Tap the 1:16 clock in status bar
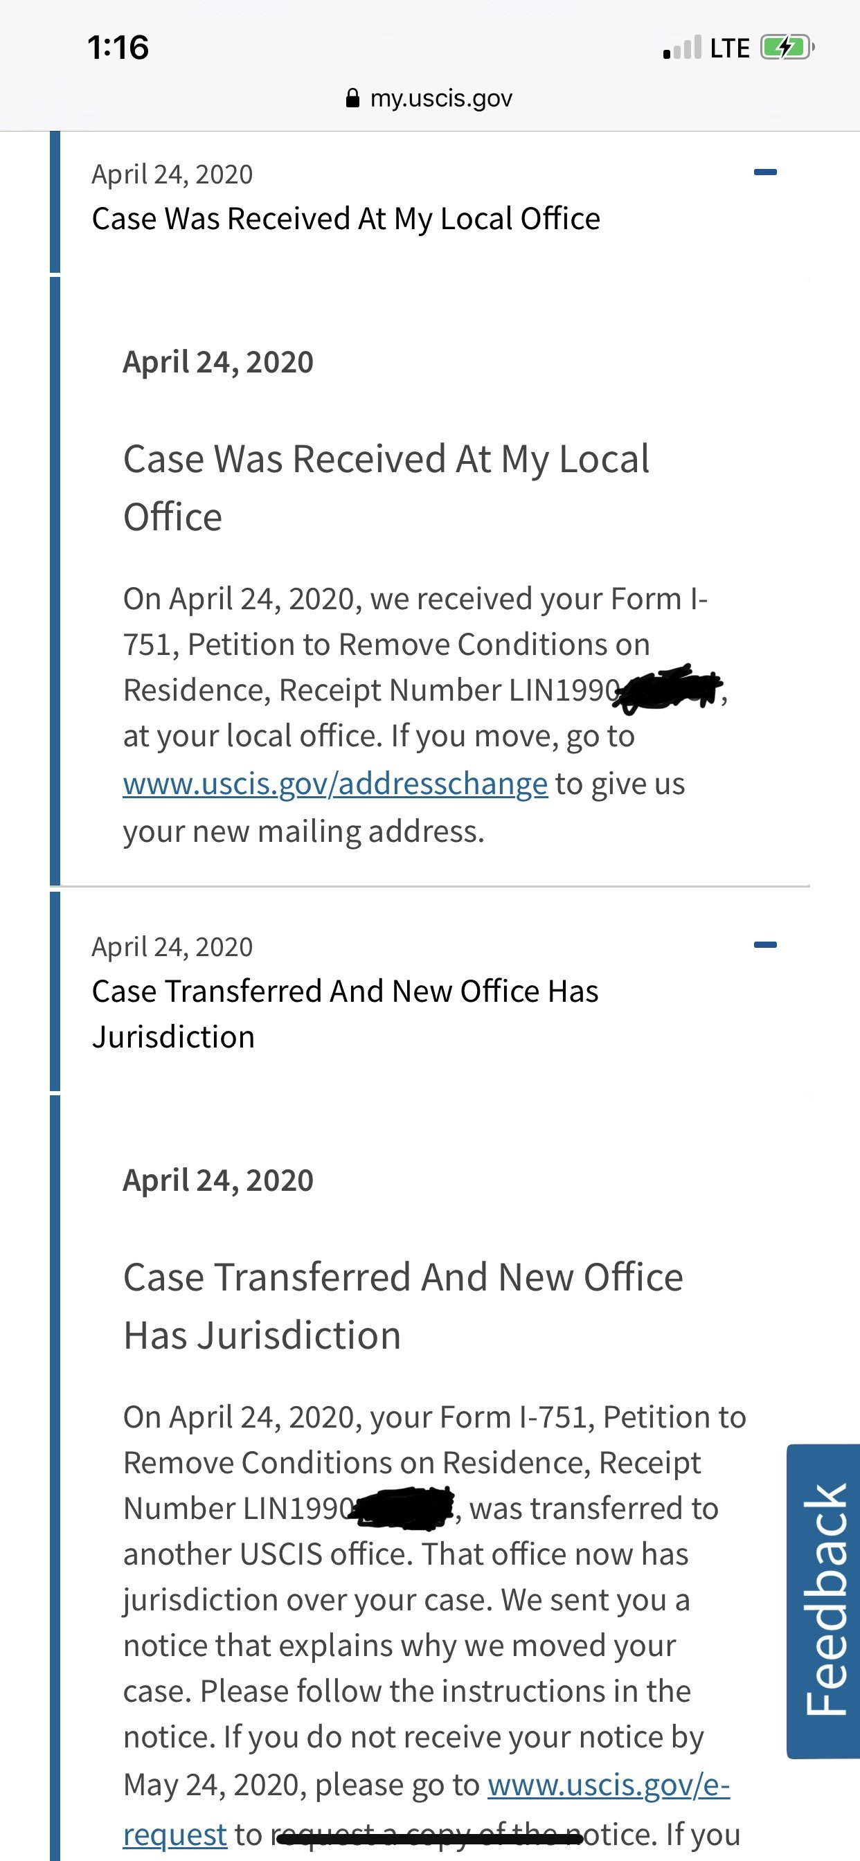Image resolution: width=860 pixels, height=1861 pixels. [x=118, y=48]
